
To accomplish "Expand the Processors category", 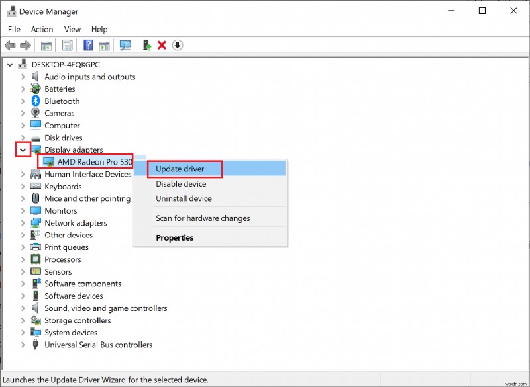I will click(x=23, y=259).
